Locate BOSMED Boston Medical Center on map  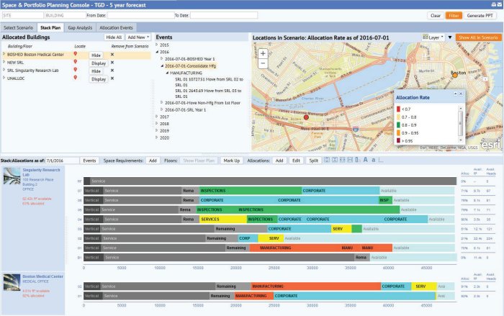point(75,54)
